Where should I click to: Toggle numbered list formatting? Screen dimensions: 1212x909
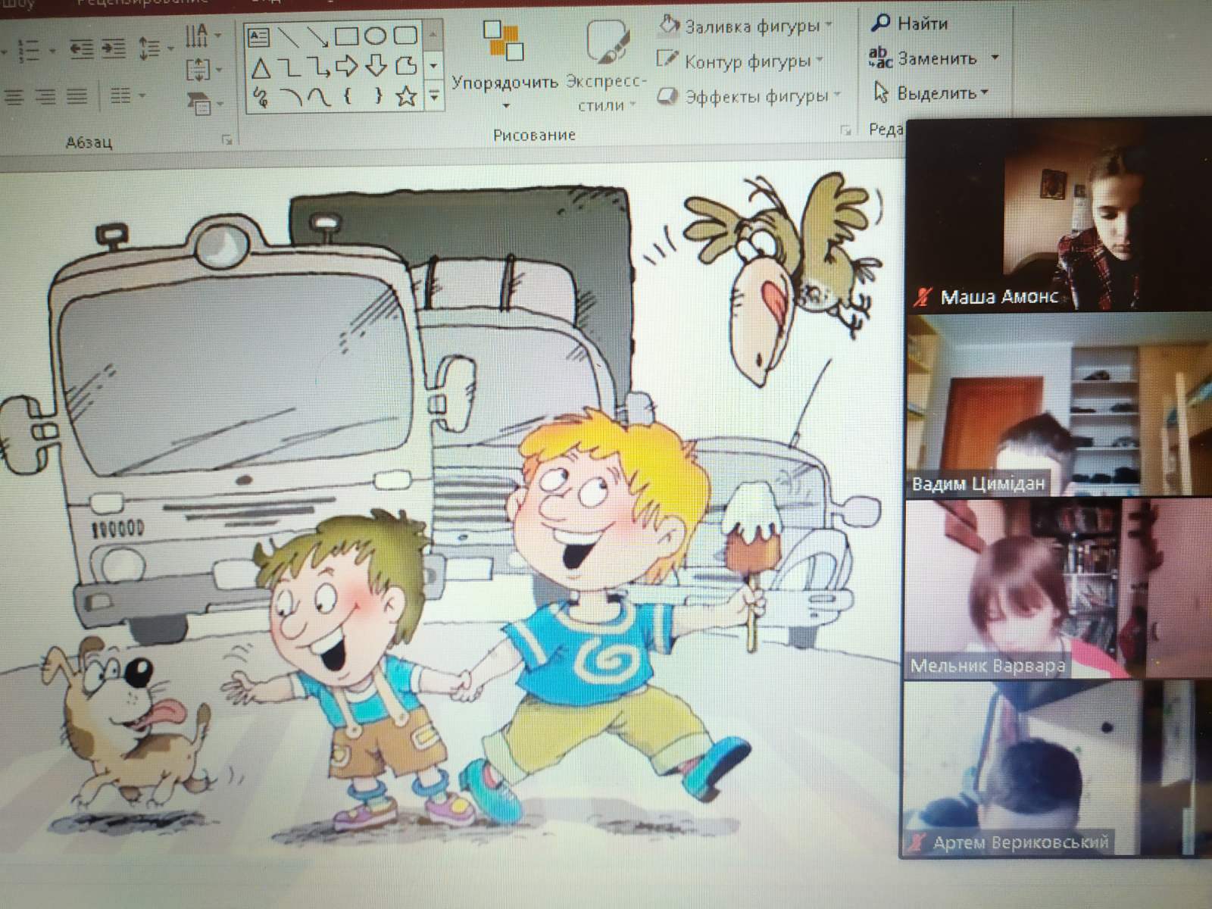(x=29, y=51)
